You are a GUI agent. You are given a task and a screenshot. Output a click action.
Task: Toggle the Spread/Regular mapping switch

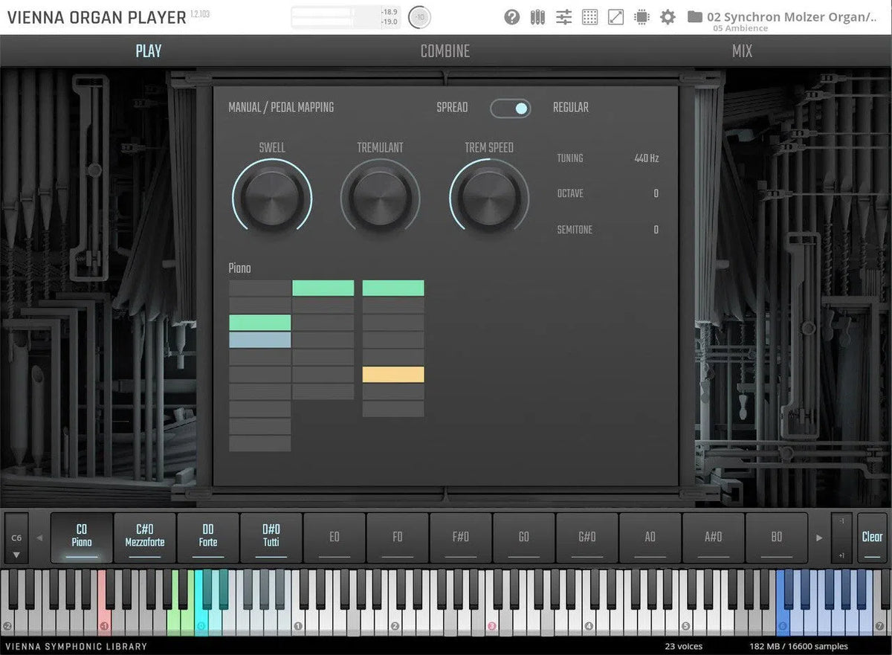[510, 109]
